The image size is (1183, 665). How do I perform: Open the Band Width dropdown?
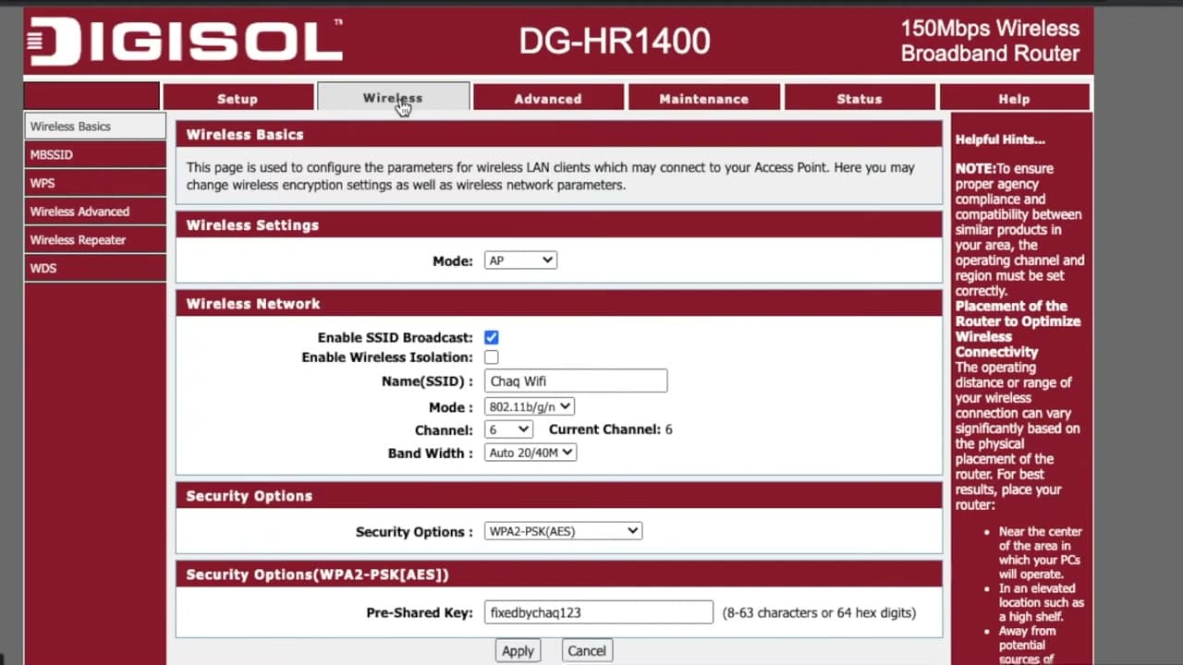pyautogui.click(x=531, y=453)
